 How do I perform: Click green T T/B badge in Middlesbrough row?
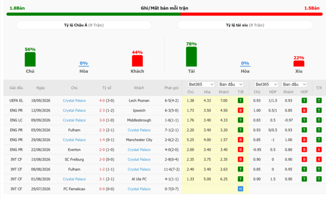[241, 120]
